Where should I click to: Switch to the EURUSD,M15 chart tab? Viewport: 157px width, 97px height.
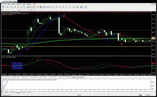tap(6, 77)
